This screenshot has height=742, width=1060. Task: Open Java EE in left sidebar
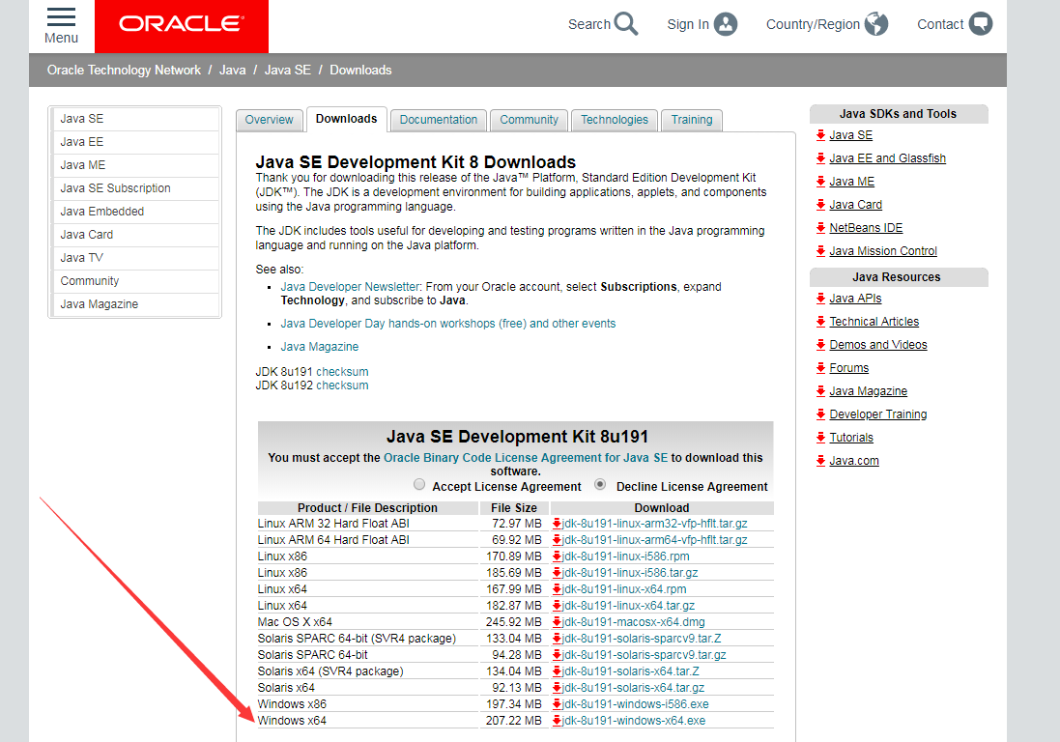click(136, 142)
